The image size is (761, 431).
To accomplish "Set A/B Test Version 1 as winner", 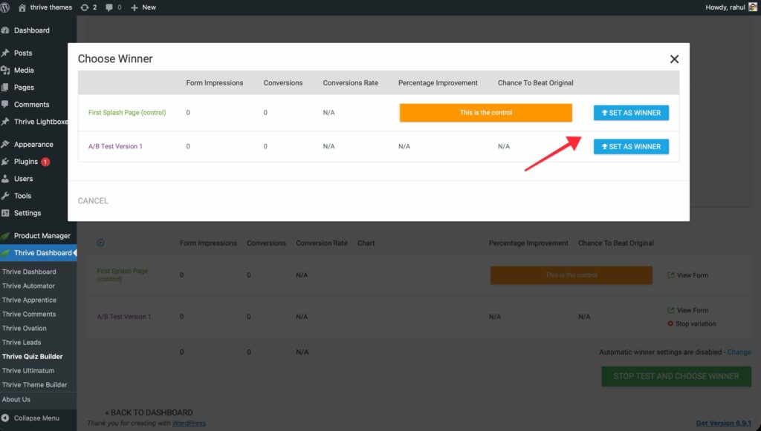I will click(x=631, y=147).
